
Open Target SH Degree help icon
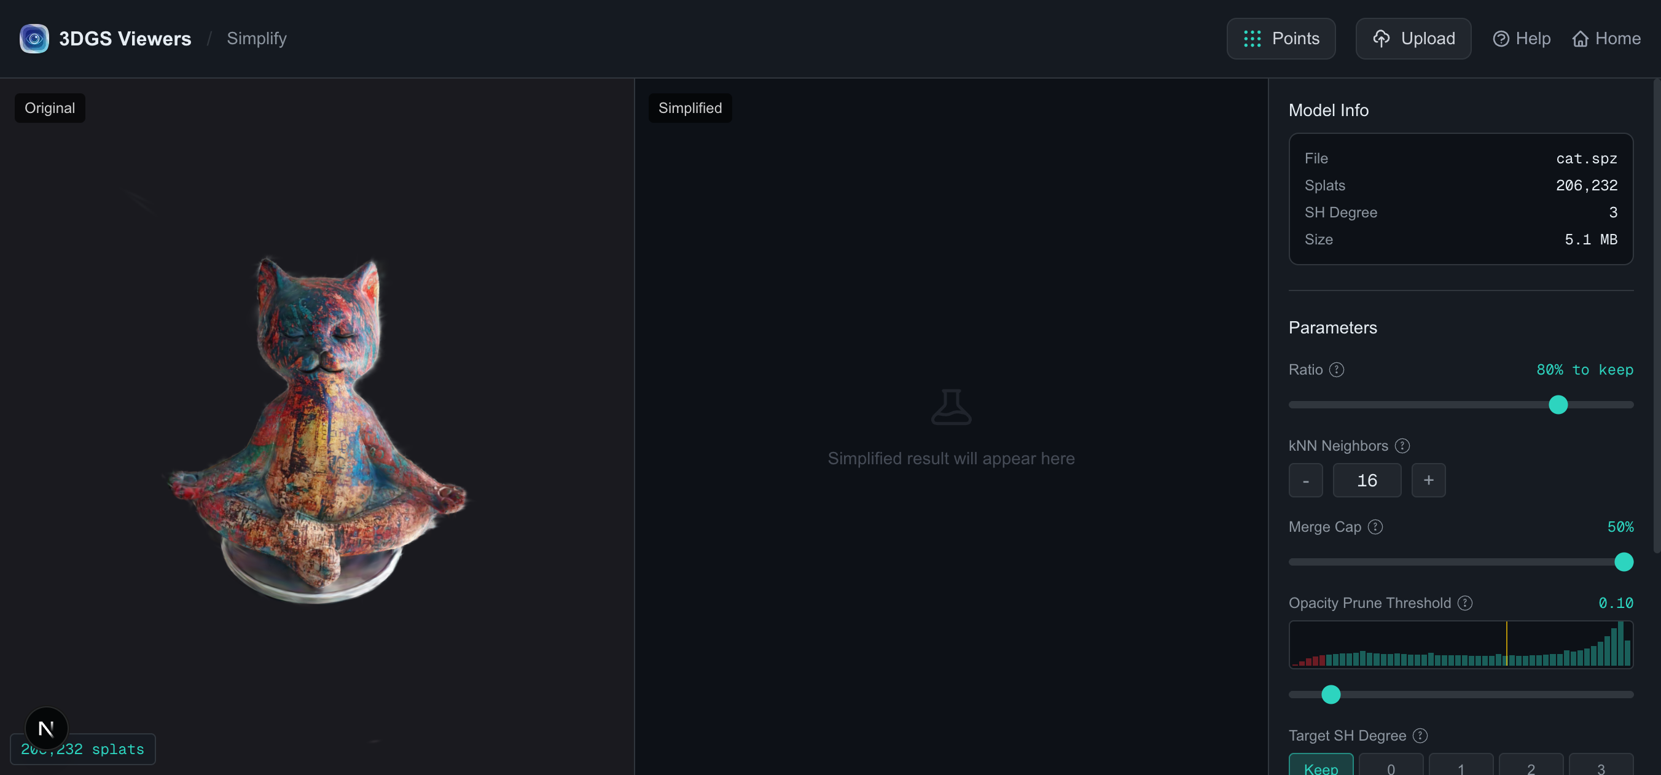coord(1420,736)
